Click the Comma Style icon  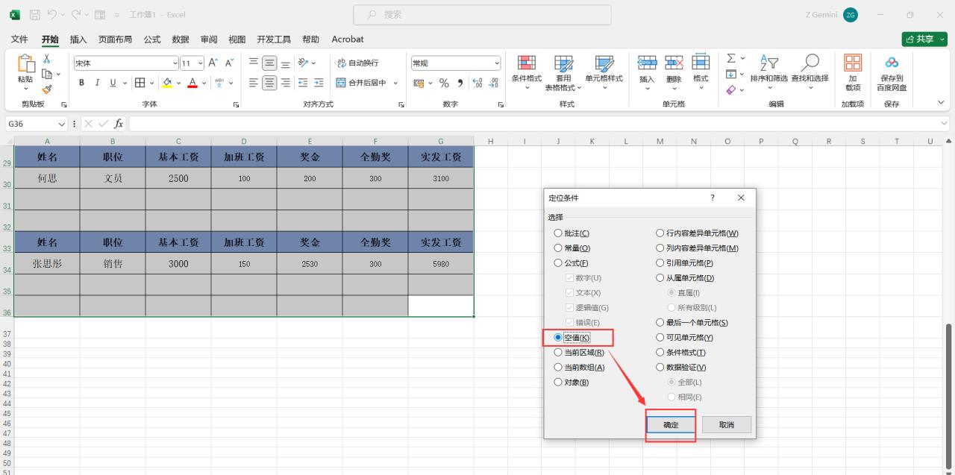tap(460, 83)
